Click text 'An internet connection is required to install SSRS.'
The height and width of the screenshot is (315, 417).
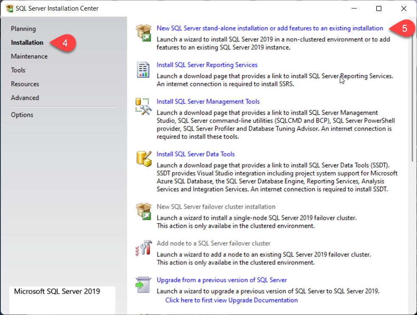pyautogui.click(x=225, y=84)
